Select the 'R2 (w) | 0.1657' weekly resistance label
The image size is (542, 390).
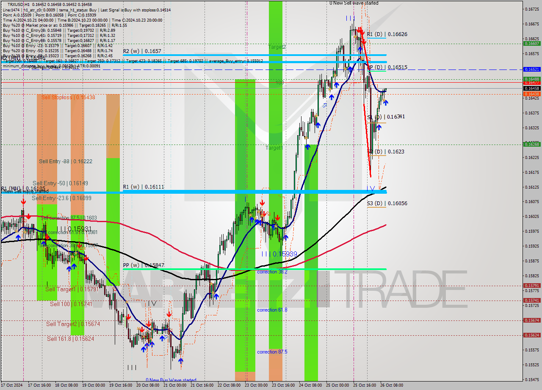[142, 51]
